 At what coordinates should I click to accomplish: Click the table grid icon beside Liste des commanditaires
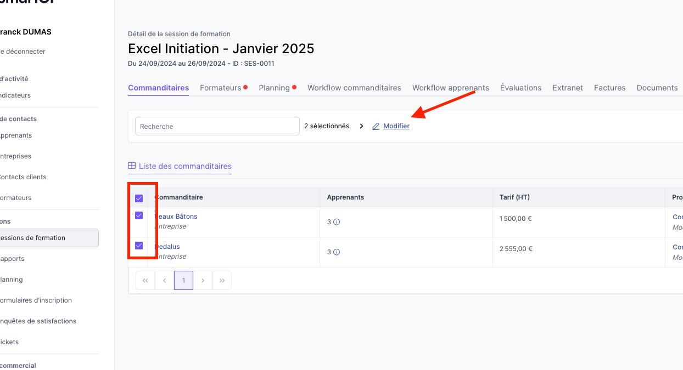132,166
